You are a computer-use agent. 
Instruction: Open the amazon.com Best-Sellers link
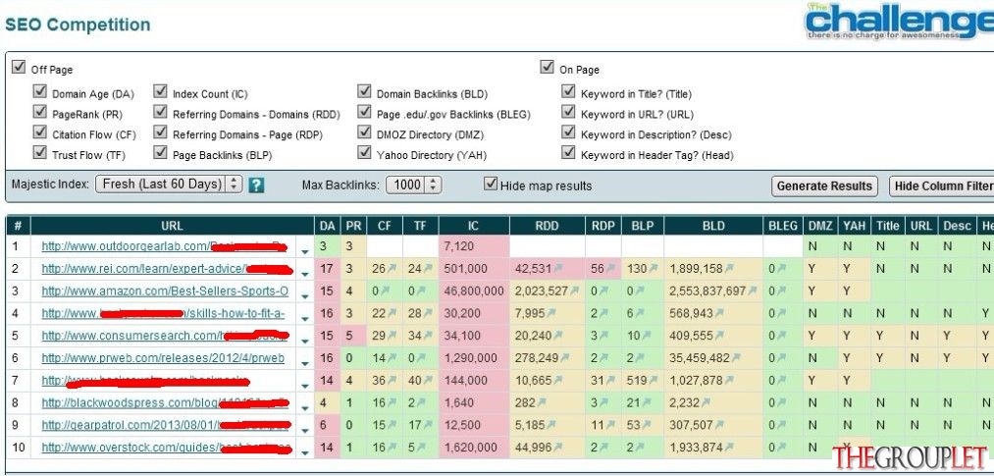click(x=165, y=291)
